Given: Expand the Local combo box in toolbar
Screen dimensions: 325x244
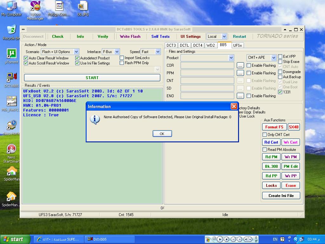Looking at the screenshot, I should tap(224, 37).
